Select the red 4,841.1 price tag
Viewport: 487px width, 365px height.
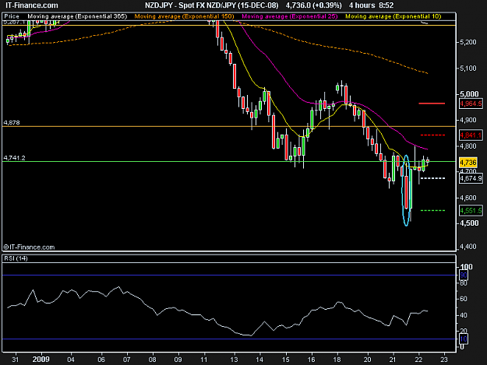(471, 135)
